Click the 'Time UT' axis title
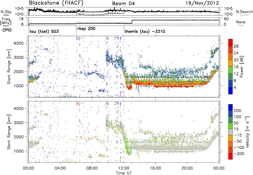 (124, 173)
